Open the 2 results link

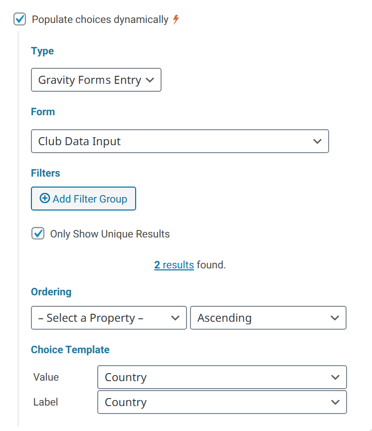pyautogui.click(x=174, y=265)
